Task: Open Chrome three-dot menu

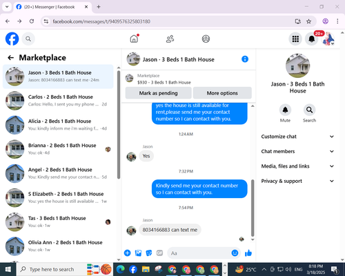Action: pyautogui.click(x=337, y=21)
